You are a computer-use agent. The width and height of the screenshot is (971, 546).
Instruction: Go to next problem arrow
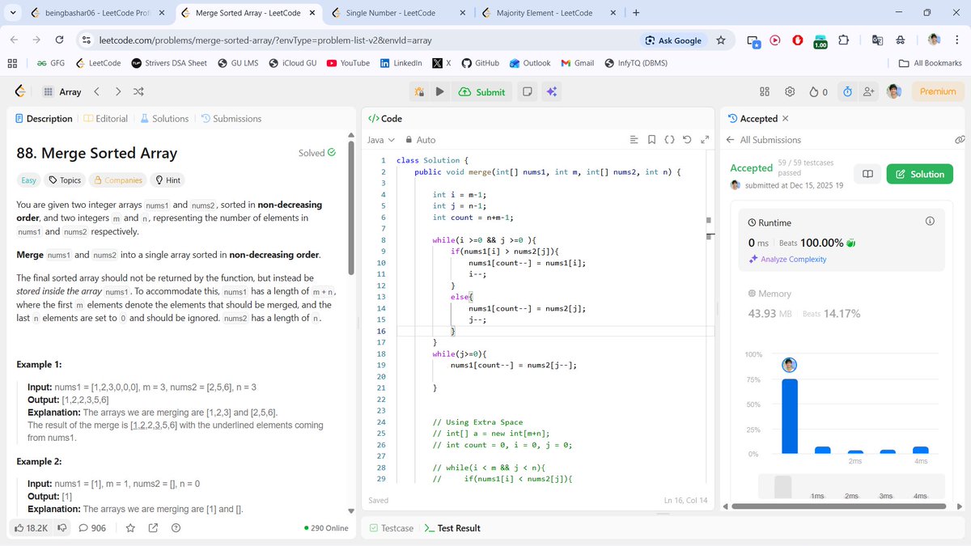click(x=118, y=92)
